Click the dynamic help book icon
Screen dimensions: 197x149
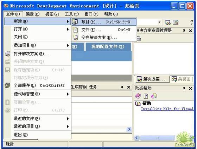138,96
